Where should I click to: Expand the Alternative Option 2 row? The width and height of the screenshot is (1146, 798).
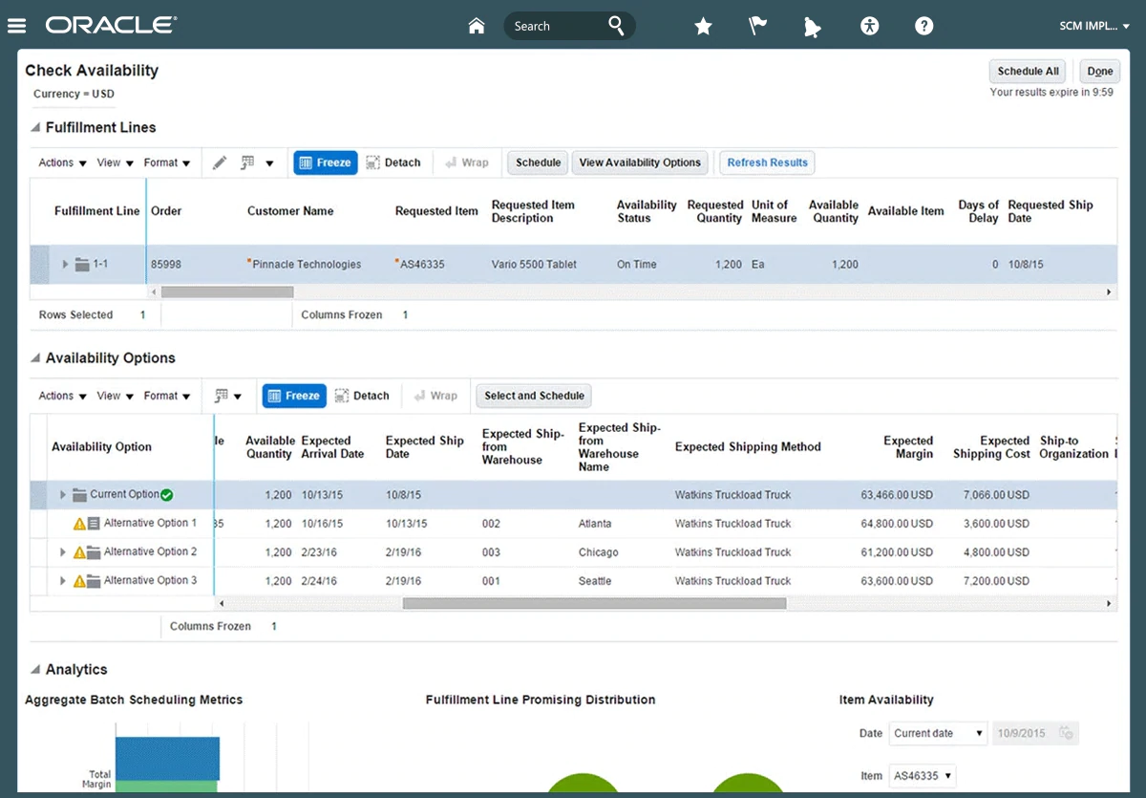click(x=63, y=552)
